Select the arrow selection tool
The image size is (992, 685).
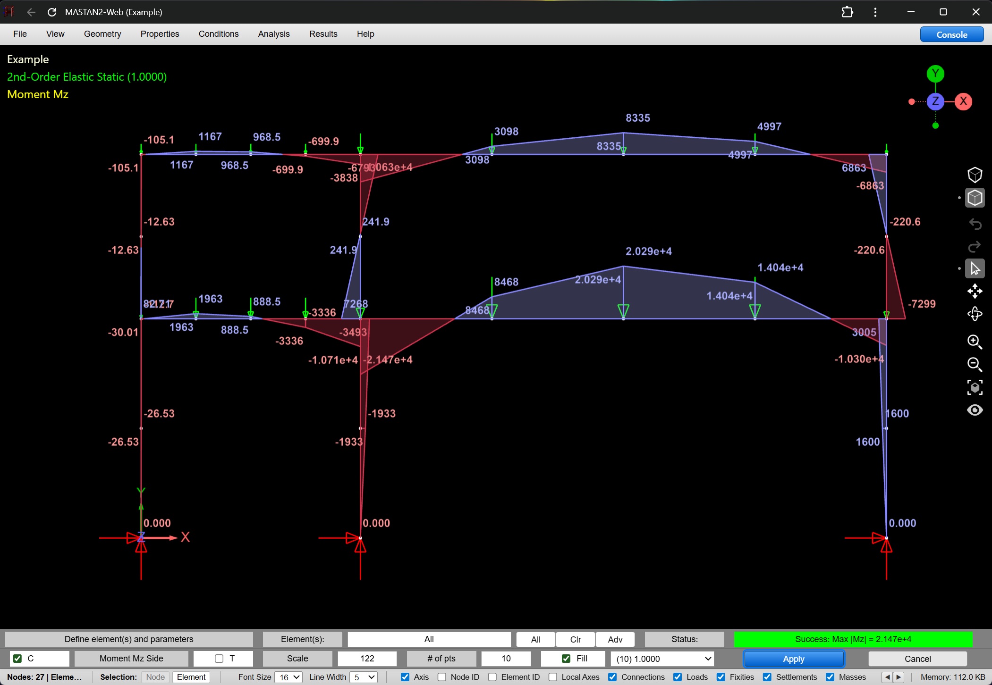click(975, 268)
